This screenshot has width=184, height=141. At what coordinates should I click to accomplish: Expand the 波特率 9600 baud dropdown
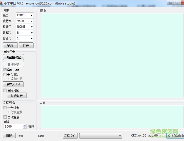click(24, 21)
